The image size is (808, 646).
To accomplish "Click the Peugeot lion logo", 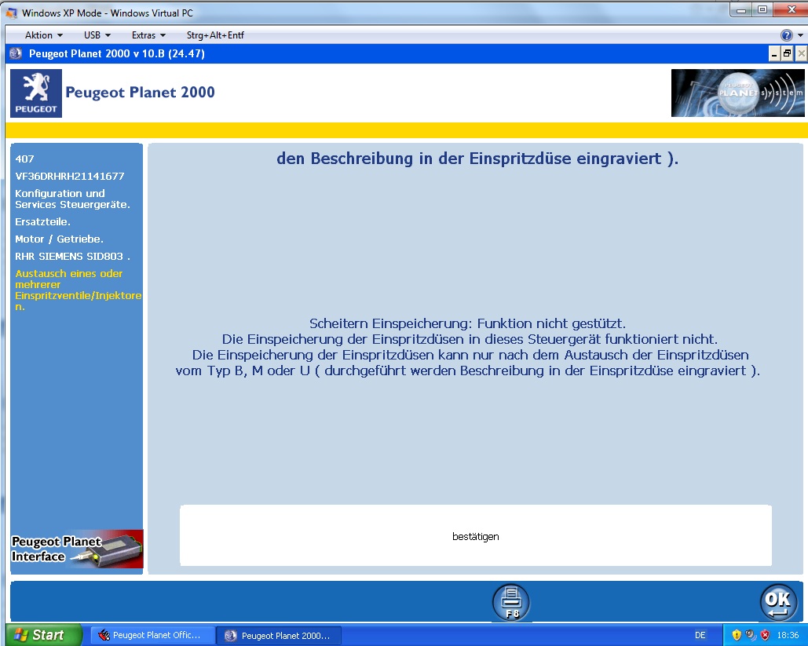I will (35, 93).
